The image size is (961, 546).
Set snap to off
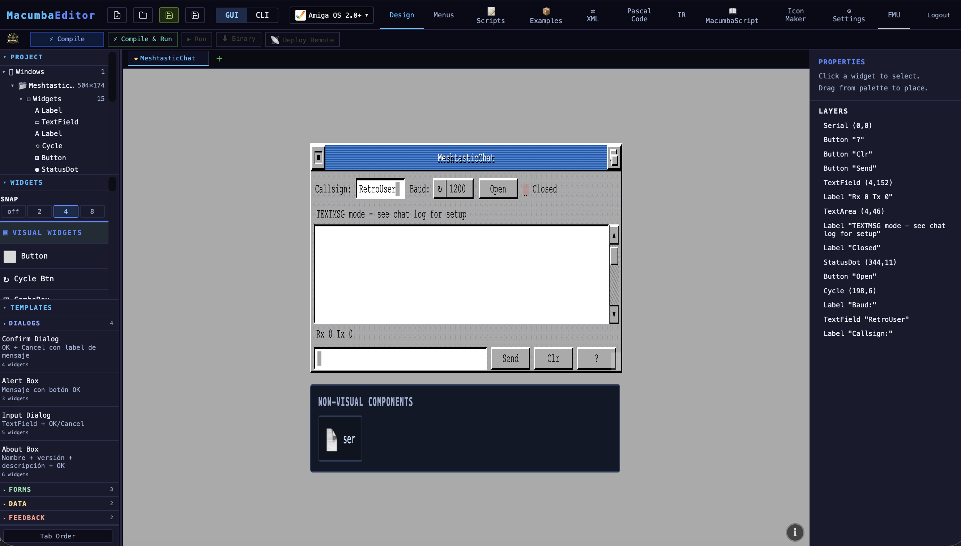pos(13,212)
